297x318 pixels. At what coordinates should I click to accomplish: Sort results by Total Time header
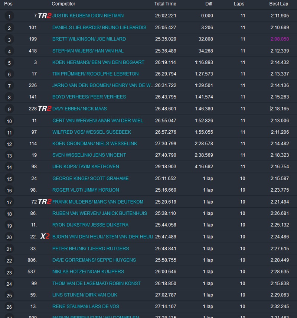(165, 4)
